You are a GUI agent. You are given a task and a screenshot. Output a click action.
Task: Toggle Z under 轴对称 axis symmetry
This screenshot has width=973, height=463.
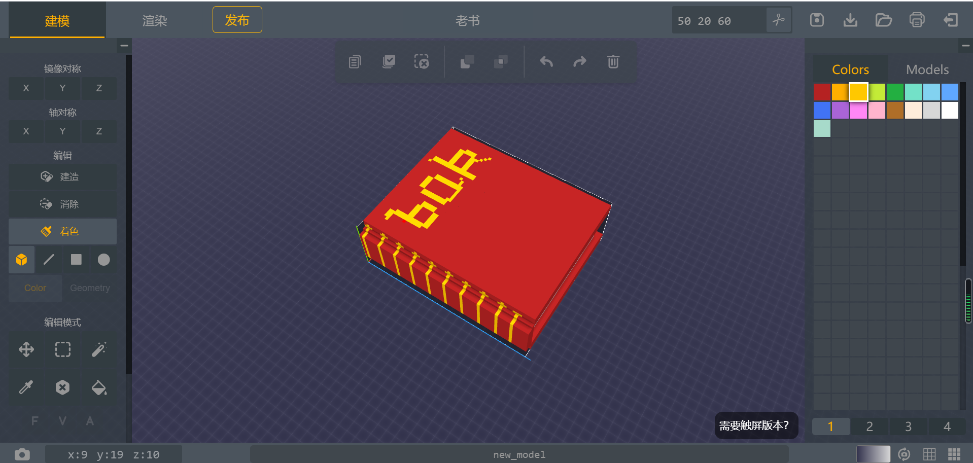coord(99,131)
